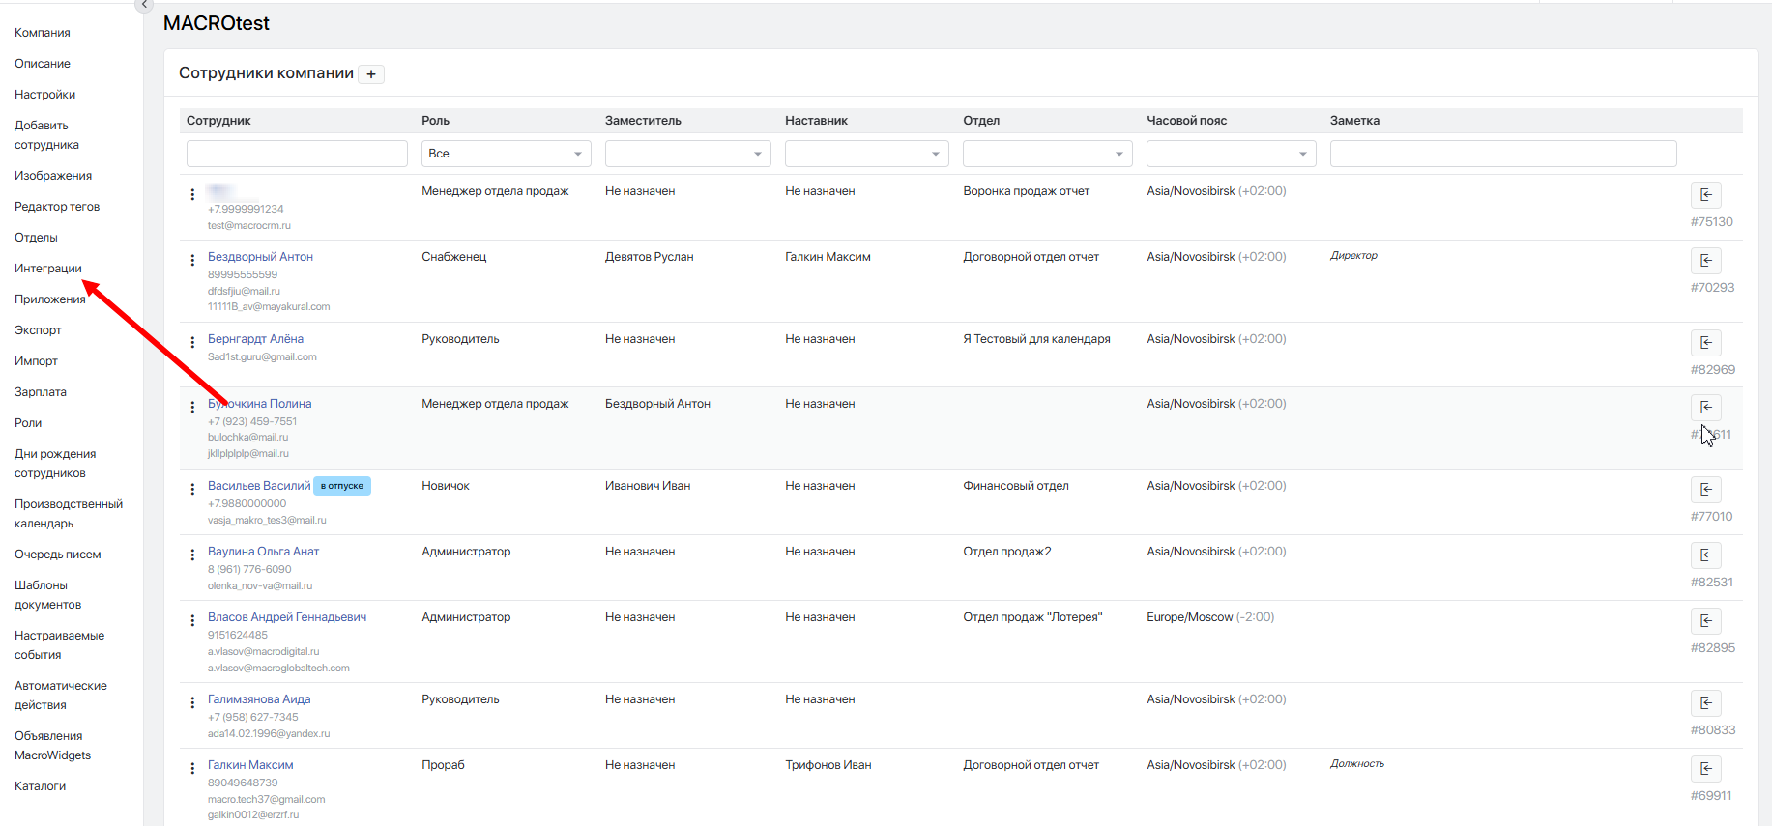Go to Редактор тегов in sidebar

[x=57, y=207]
